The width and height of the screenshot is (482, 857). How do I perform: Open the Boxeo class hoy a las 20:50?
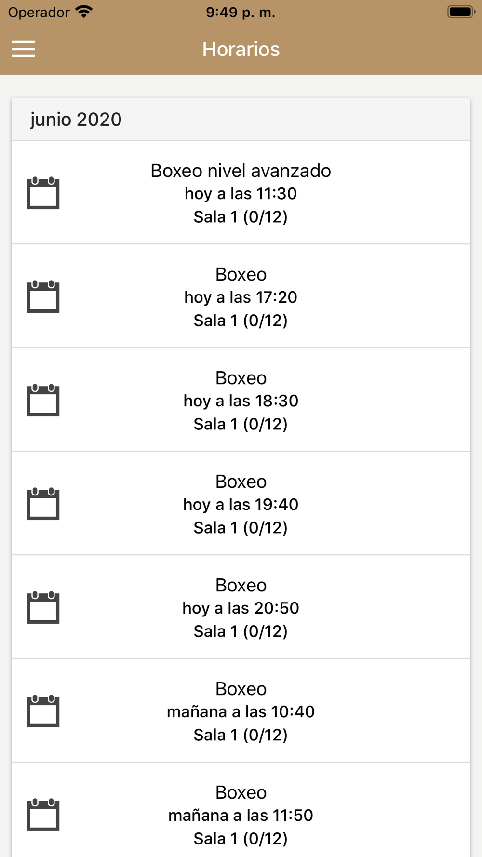pyautogui.click(x=241, y=607)
